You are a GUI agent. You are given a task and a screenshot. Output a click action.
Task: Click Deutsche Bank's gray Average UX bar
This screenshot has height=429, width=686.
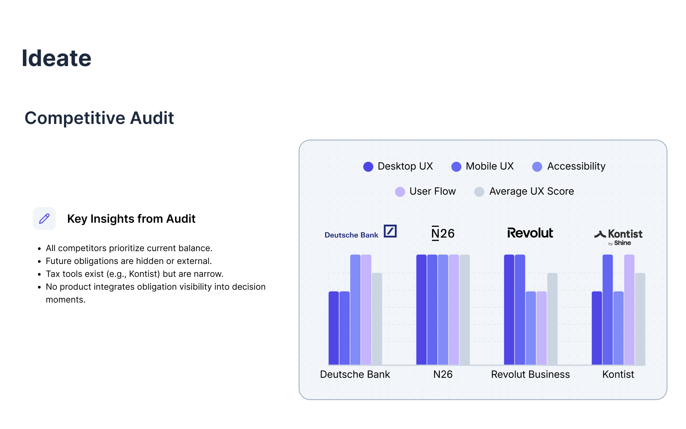click(x=377, y=319)
